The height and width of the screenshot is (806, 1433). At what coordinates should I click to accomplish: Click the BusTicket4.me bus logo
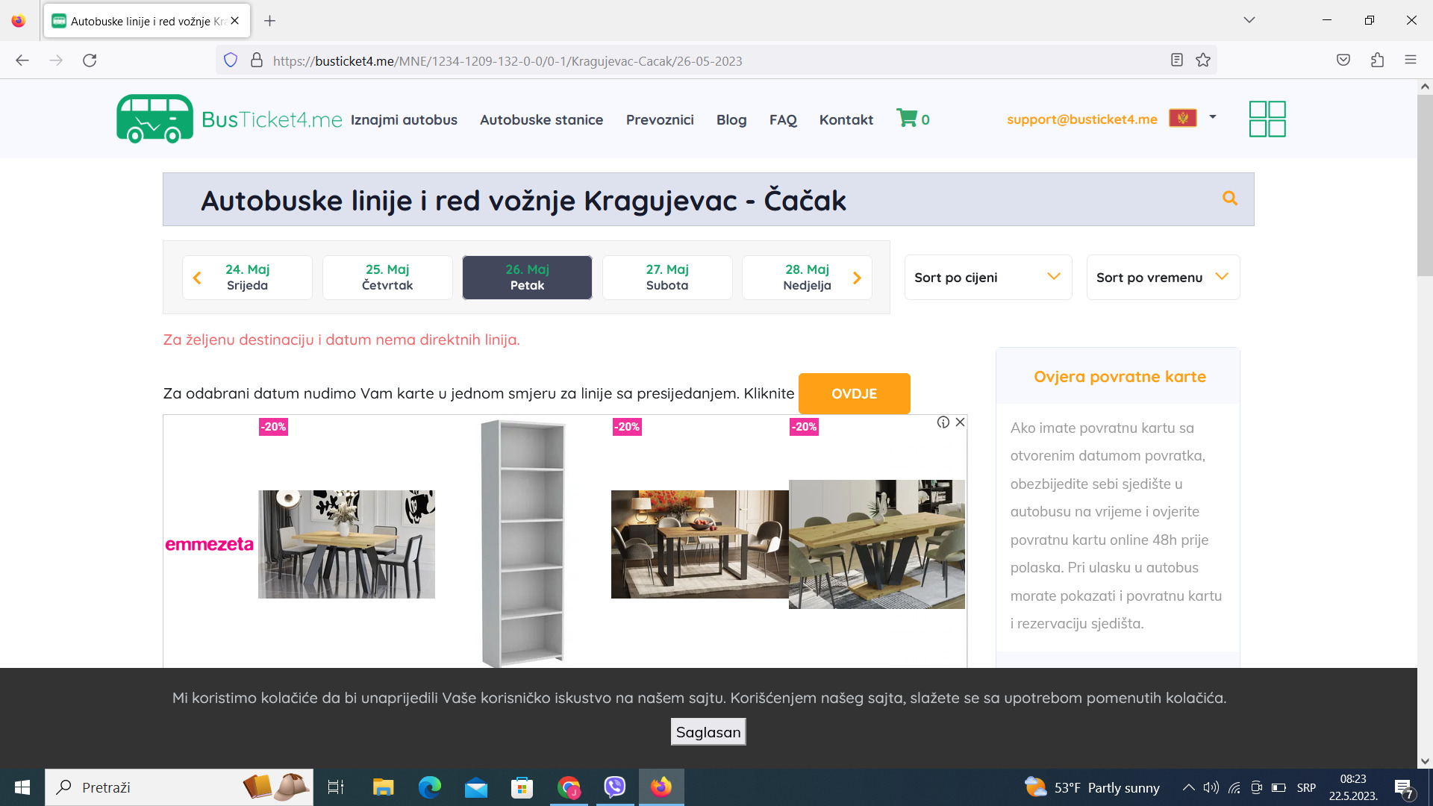point(154,119)
